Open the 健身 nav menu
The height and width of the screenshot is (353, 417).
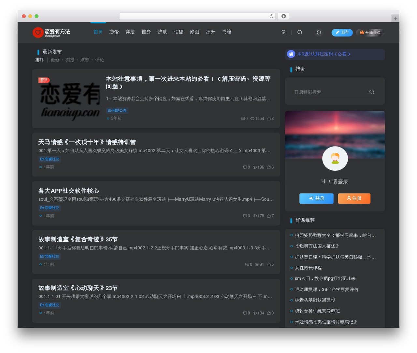146,32
